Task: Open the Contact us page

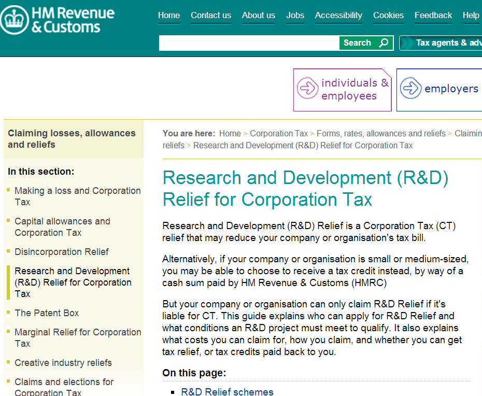Action: tap(211, 16)
